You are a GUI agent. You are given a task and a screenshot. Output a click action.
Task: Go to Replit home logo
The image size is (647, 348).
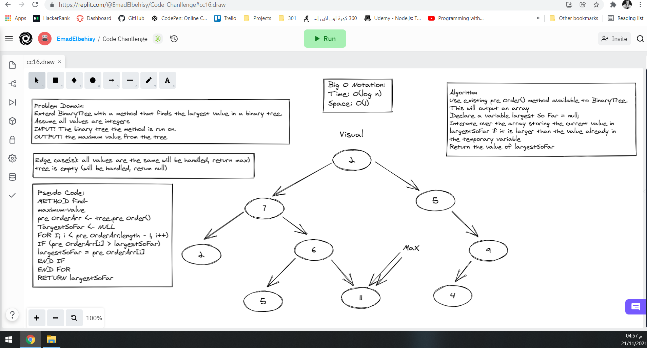pyautogui.click(x=26, y=39)
